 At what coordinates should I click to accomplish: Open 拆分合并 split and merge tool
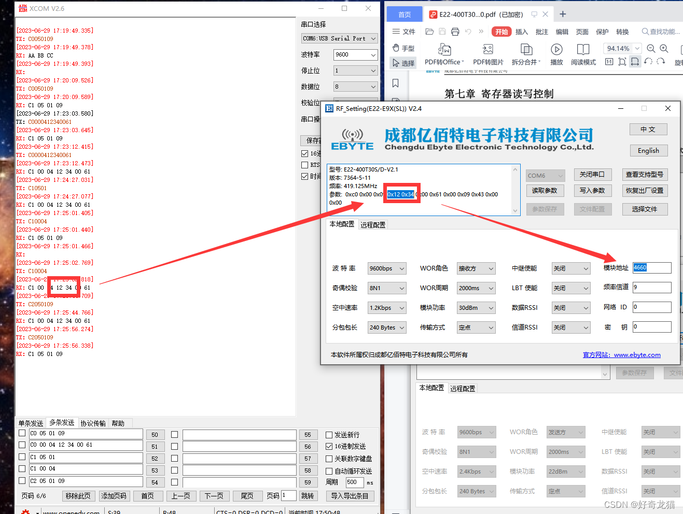[x=526, y=55]
